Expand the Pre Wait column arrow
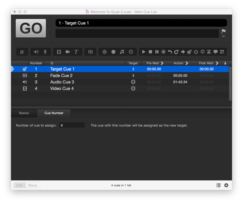243x203 pixels. [162, 63]
